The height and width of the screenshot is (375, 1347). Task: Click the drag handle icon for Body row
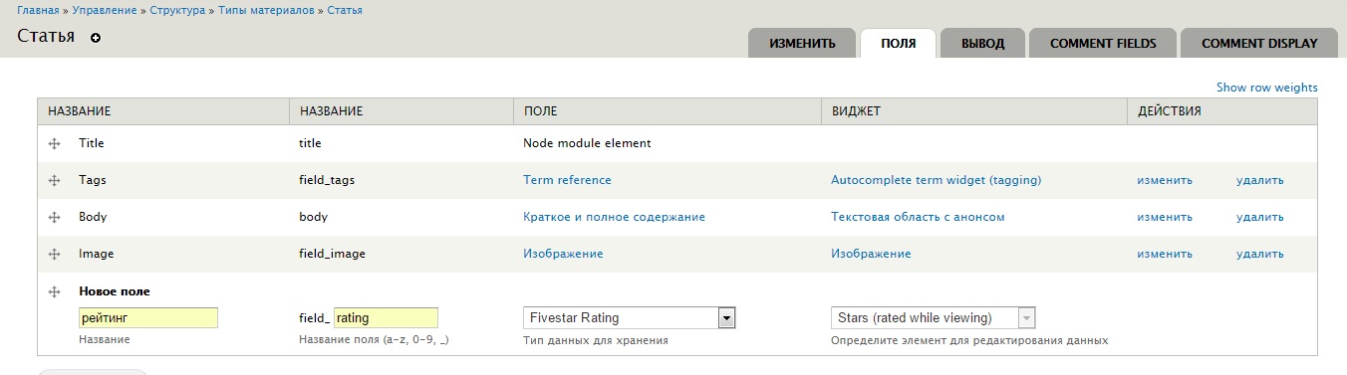point(55,218)
